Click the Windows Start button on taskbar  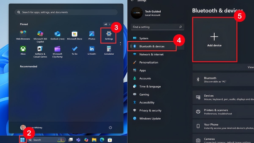coord(23,140)
